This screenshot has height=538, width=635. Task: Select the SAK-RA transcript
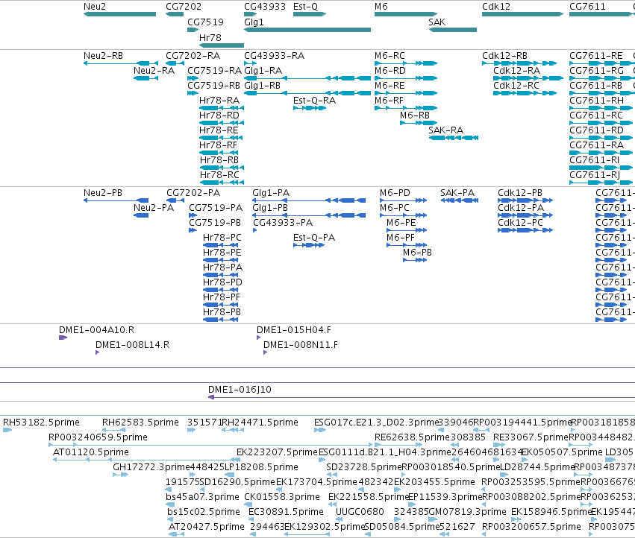pos(454,138)
